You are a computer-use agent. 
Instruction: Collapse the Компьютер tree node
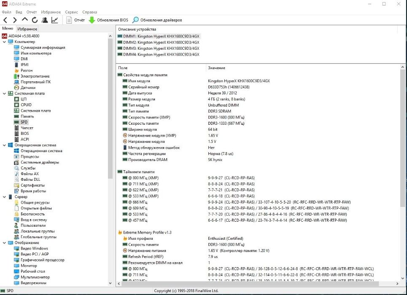(x=4, y=42)
